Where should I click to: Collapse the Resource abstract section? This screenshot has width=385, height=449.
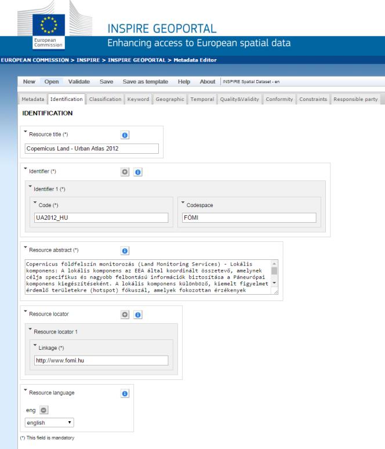click(x=26, y=247)
